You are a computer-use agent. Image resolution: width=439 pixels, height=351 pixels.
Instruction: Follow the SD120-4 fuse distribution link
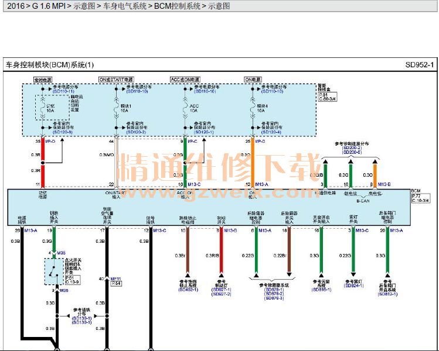click(271, 132)
